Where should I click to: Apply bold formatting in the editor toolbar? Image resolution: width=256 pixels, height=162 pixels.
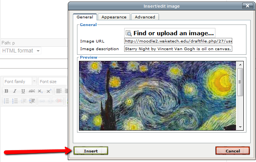pos(7,91)
